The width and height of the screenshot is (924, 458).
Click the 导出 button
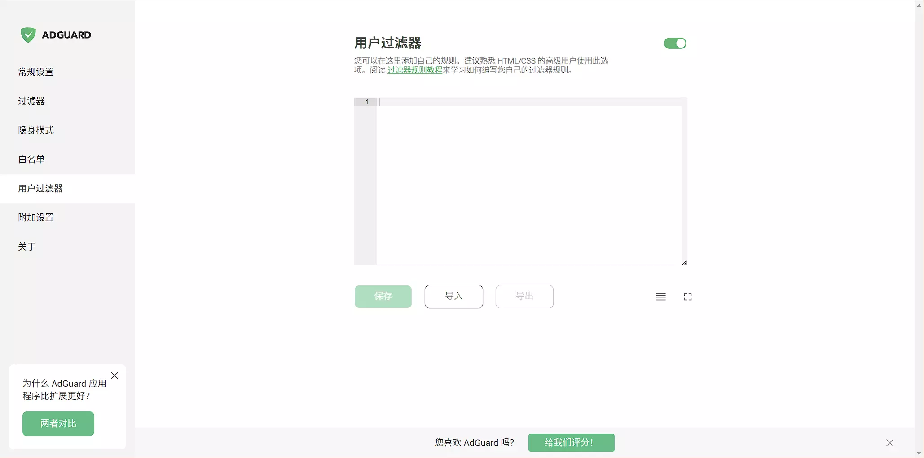(x=524, y=296)
